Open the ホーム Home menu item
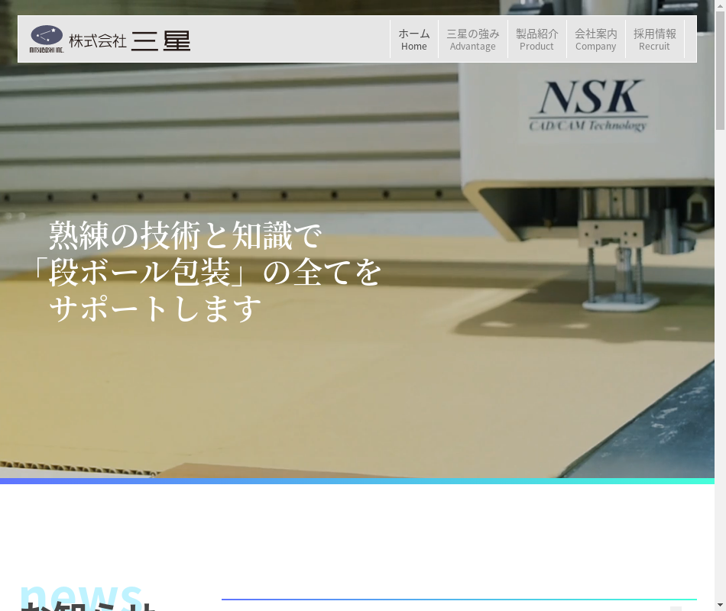 (414, 40)
